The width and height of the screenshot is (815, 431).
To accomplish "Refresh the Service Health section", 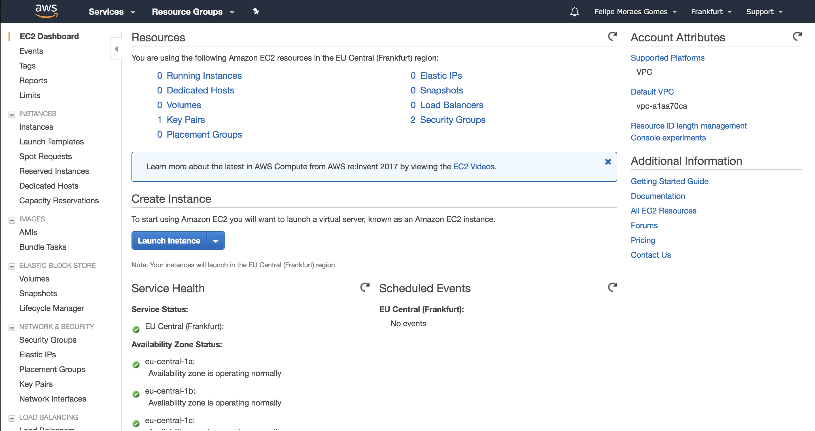I will point(365,287).
